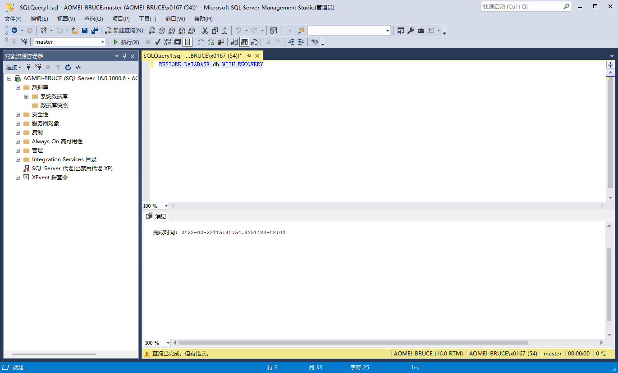The width and height of the screenshot is (618, 373).
Task: Click the MDX query icon
Action: pos(161,31)
